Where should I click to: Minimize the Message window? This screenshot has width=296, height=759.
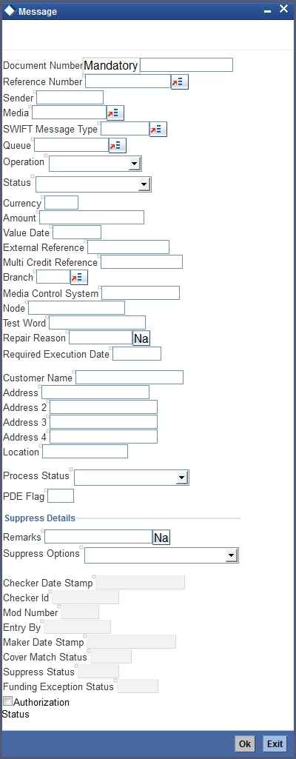(x=267, y=10)
